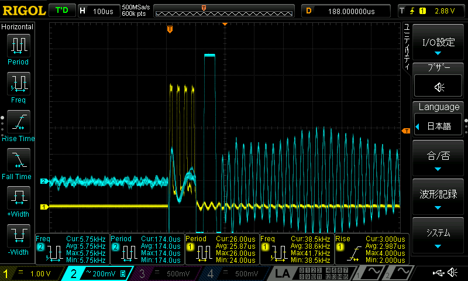The image size is (468, 281).
Task: Expand the システム submenu
Action: pyautogui.click(x=439, y=235)
